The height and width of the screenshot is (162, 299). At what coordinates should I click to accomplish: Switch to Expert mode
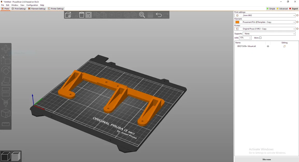point(294,9)
